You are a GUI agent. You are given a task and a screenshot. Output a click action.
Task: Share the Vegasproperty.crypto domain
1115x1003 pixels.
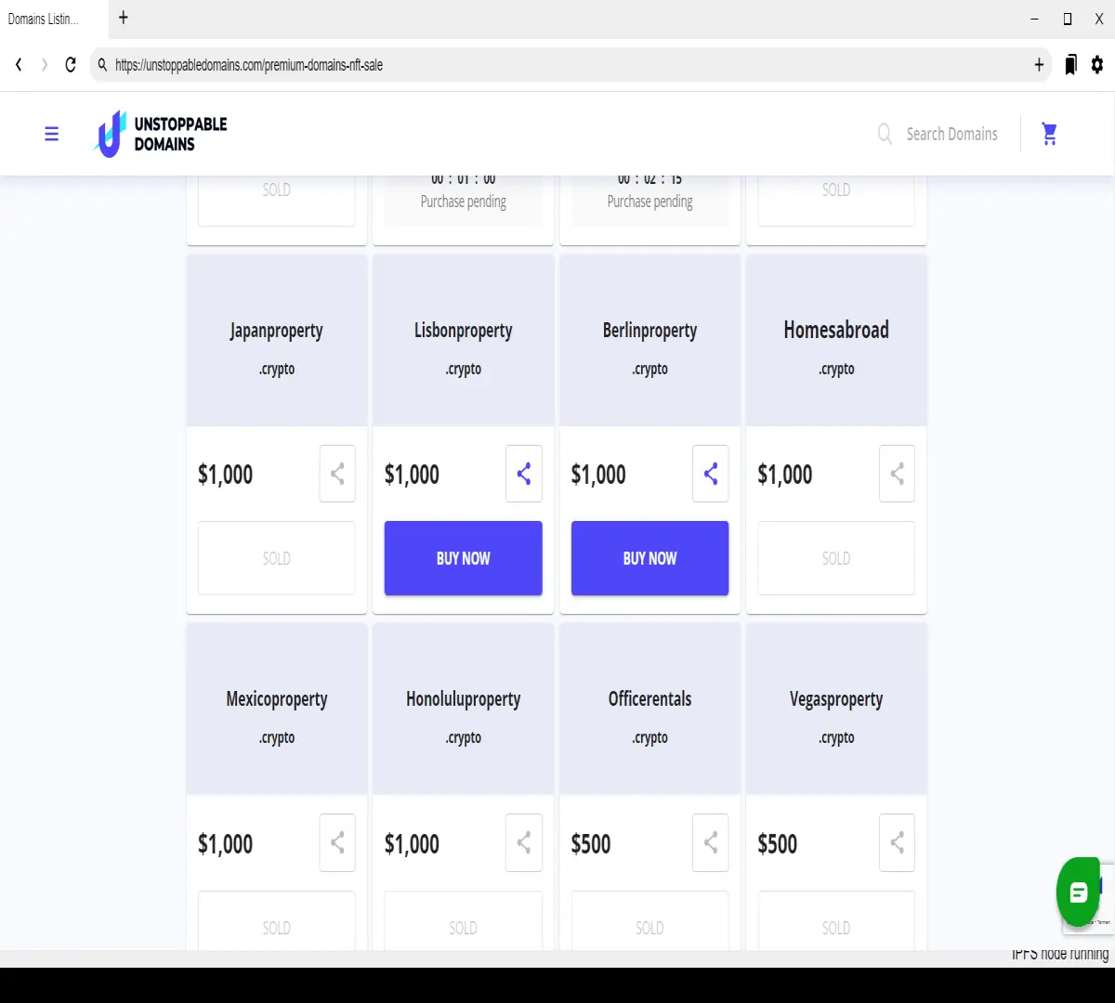coord(898,842)
